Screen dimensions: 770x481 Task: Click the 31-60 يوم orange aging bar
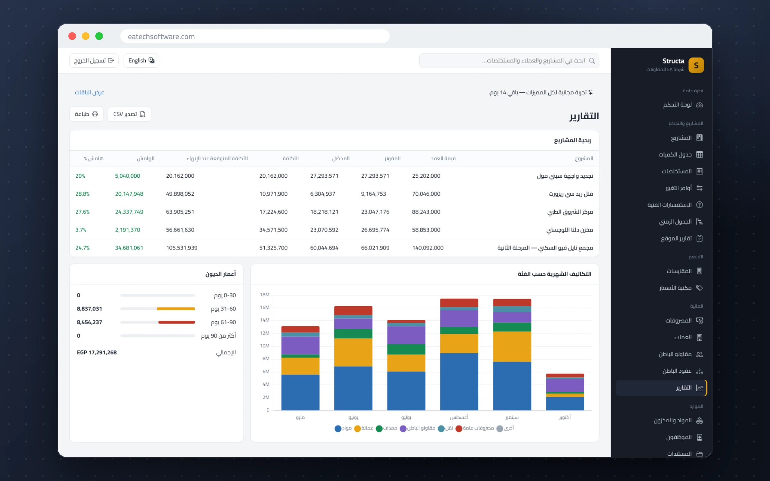(x=176, y=309)
